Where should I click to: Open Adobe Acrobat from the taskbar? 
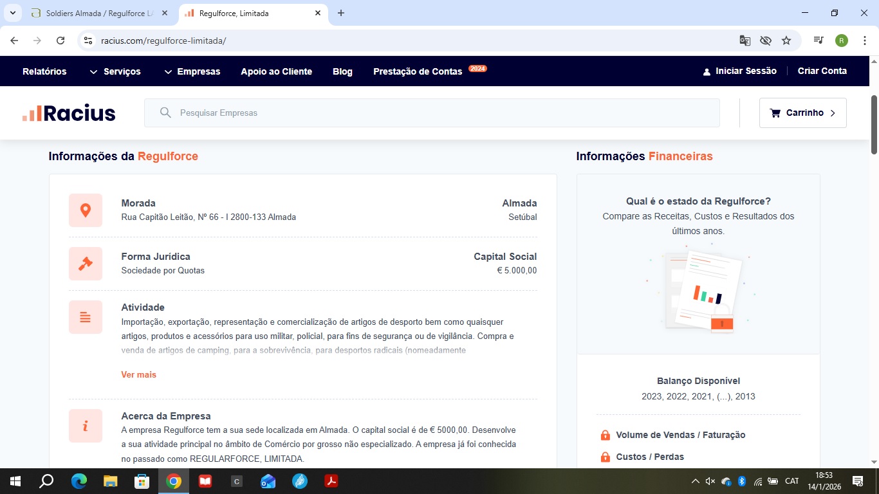coord(331,481)
